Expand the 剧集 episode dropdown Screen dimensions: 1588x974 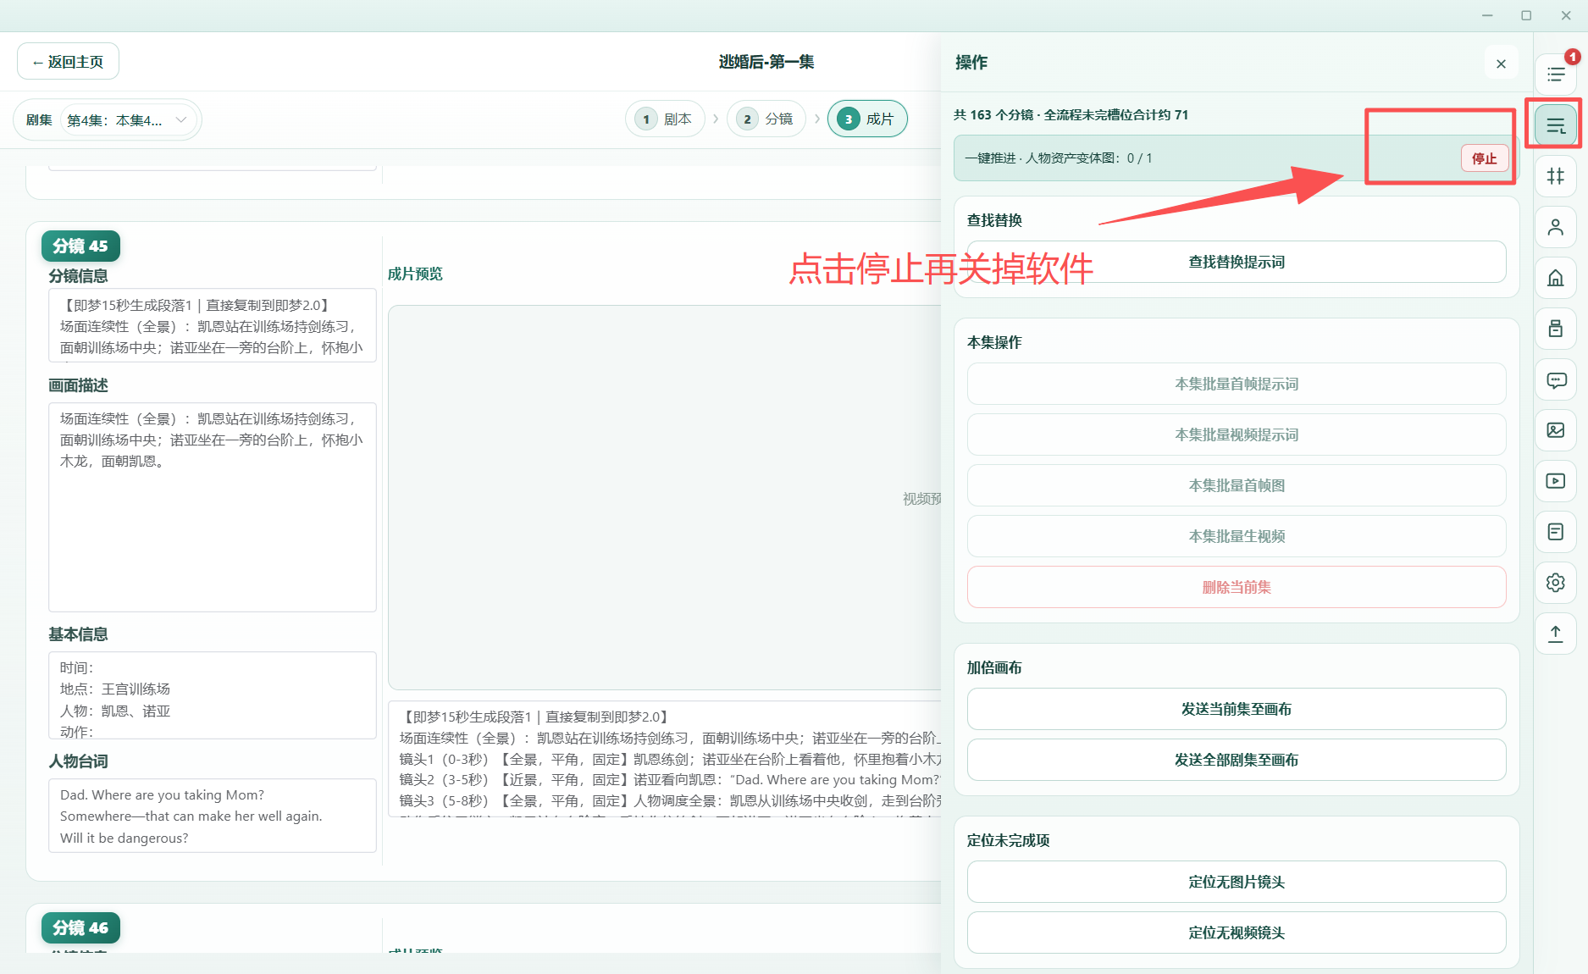(x=128, y=120)
